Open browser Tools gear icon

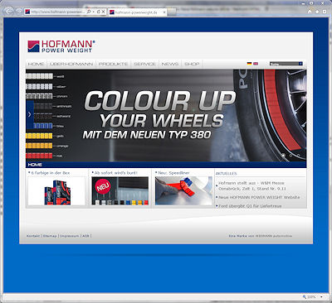point(325,12)
